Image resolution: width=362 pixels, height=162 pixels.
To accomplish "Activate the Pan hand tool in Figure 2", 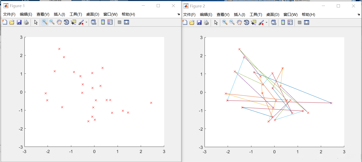I will 239,23.
